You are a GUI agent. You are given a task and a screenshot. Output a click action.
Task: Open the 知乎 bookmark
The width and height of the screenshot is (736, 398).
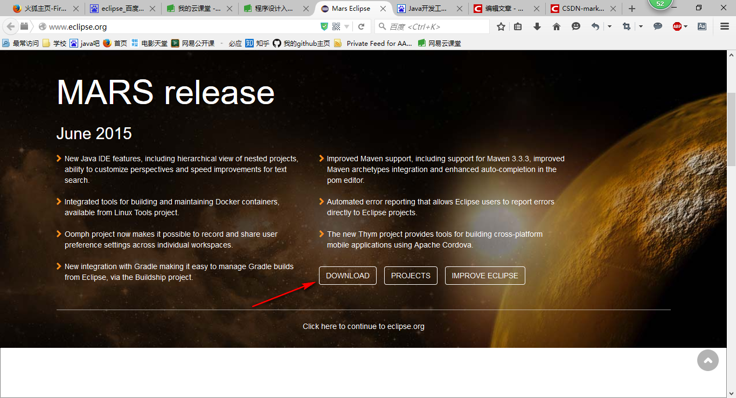click(258, 43)
